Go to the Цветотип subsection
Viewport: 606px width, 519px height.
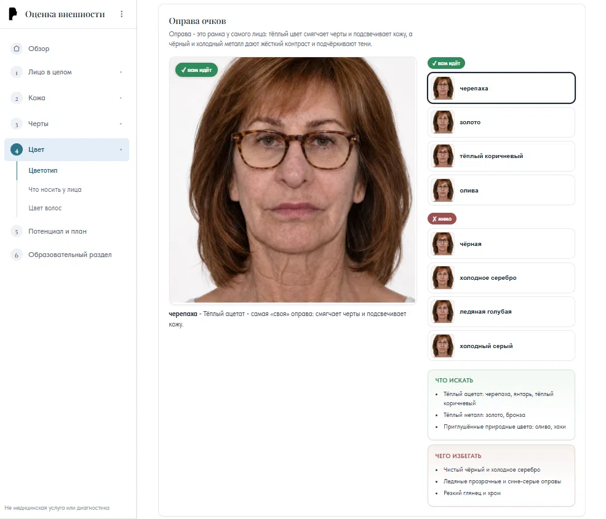pos(43,170)
